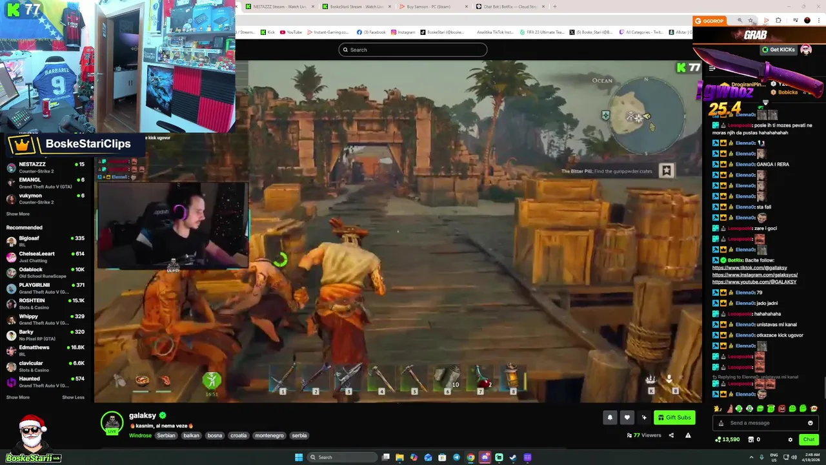The width and height of the screenshot is (826, 465).
Task: Open the instagram.com/galaksycs link in chat
Action: pos(755,274)
